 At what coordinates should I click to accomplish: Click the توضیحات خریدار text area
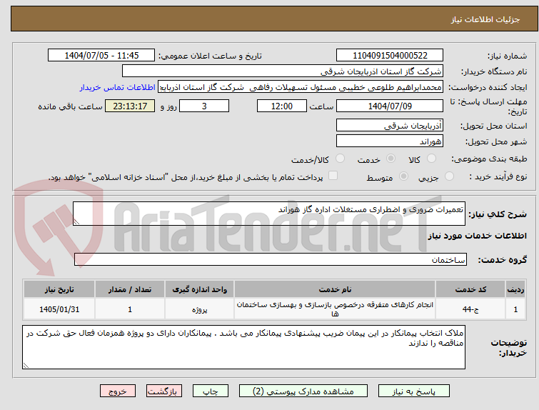tap(243, 347)
